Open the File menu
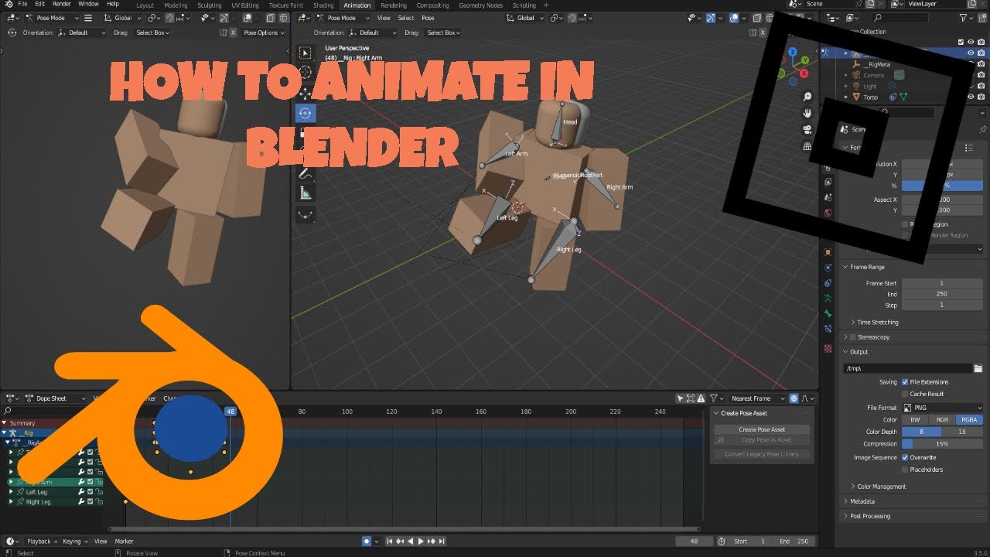990x557 pixels. click(x=22, y=5)
